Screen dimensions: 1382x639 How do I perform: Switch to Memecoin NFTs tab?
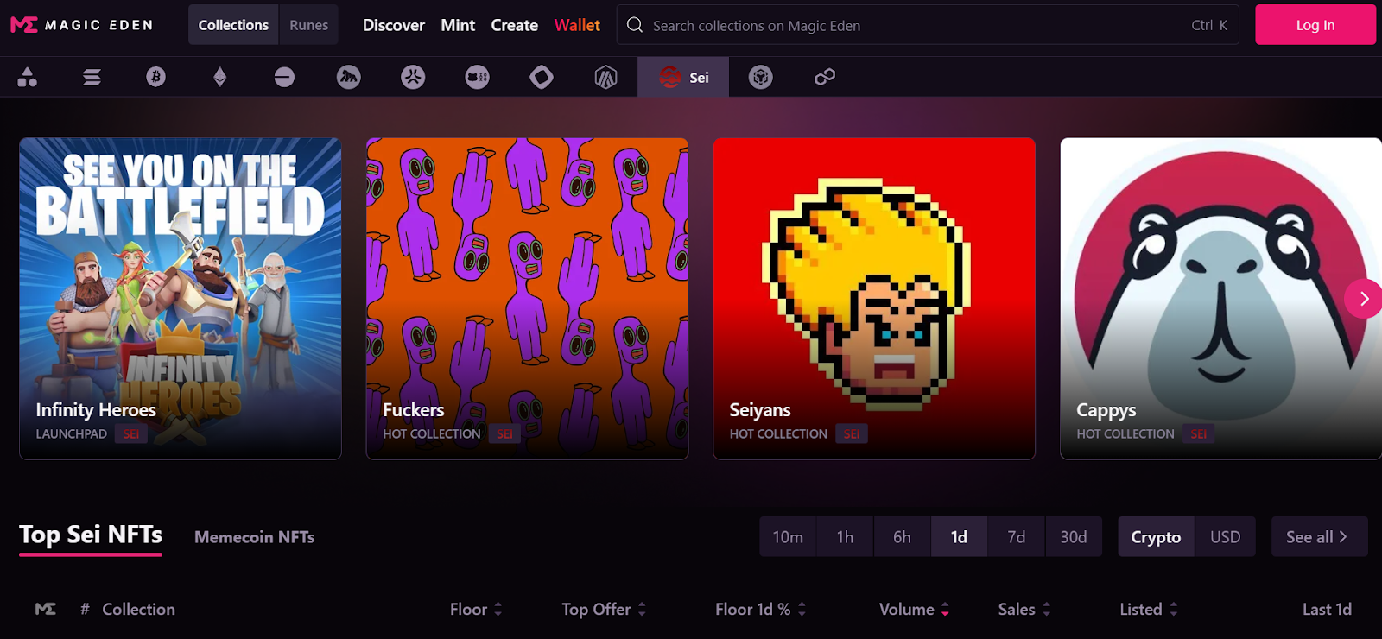(x=254, y=537)
